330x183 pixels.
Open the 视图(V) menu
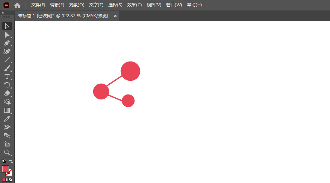[154, 5]
